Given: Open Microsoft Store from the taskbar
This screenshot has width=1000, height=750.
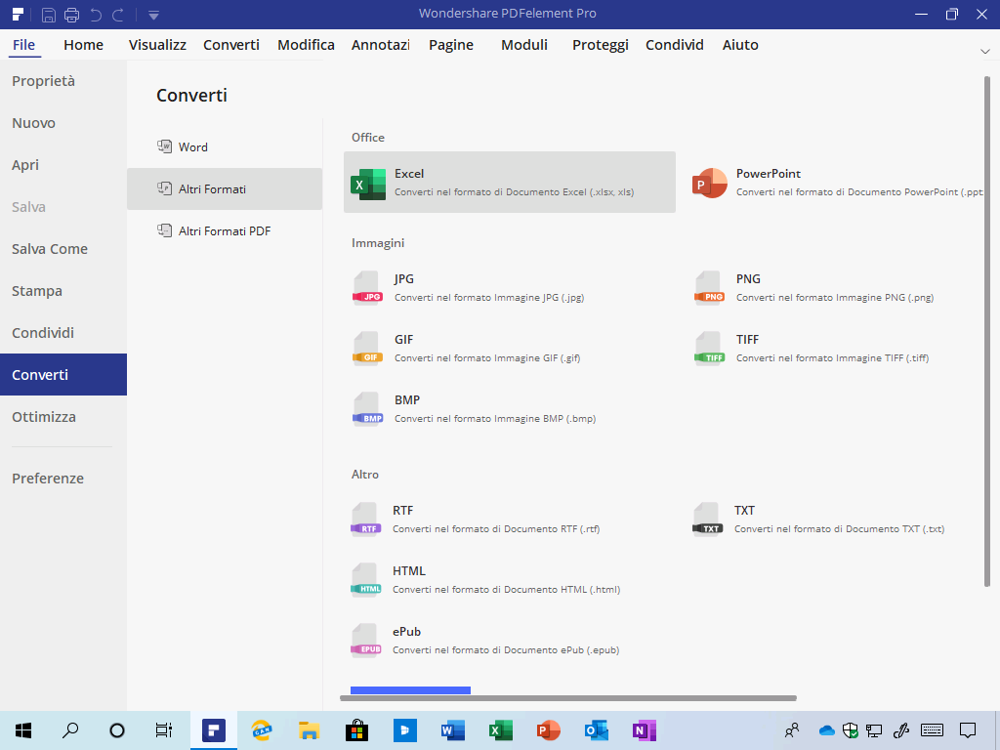Looking at the screenshot, I should click(357, 730).
